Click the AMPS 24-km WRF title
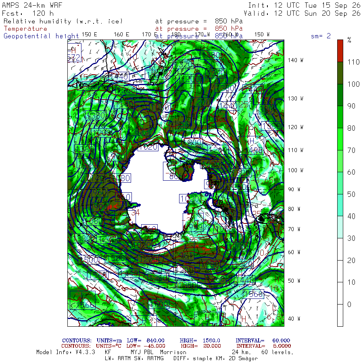The width and height of the screenshot is (363, 363). (x=32, y=5)
